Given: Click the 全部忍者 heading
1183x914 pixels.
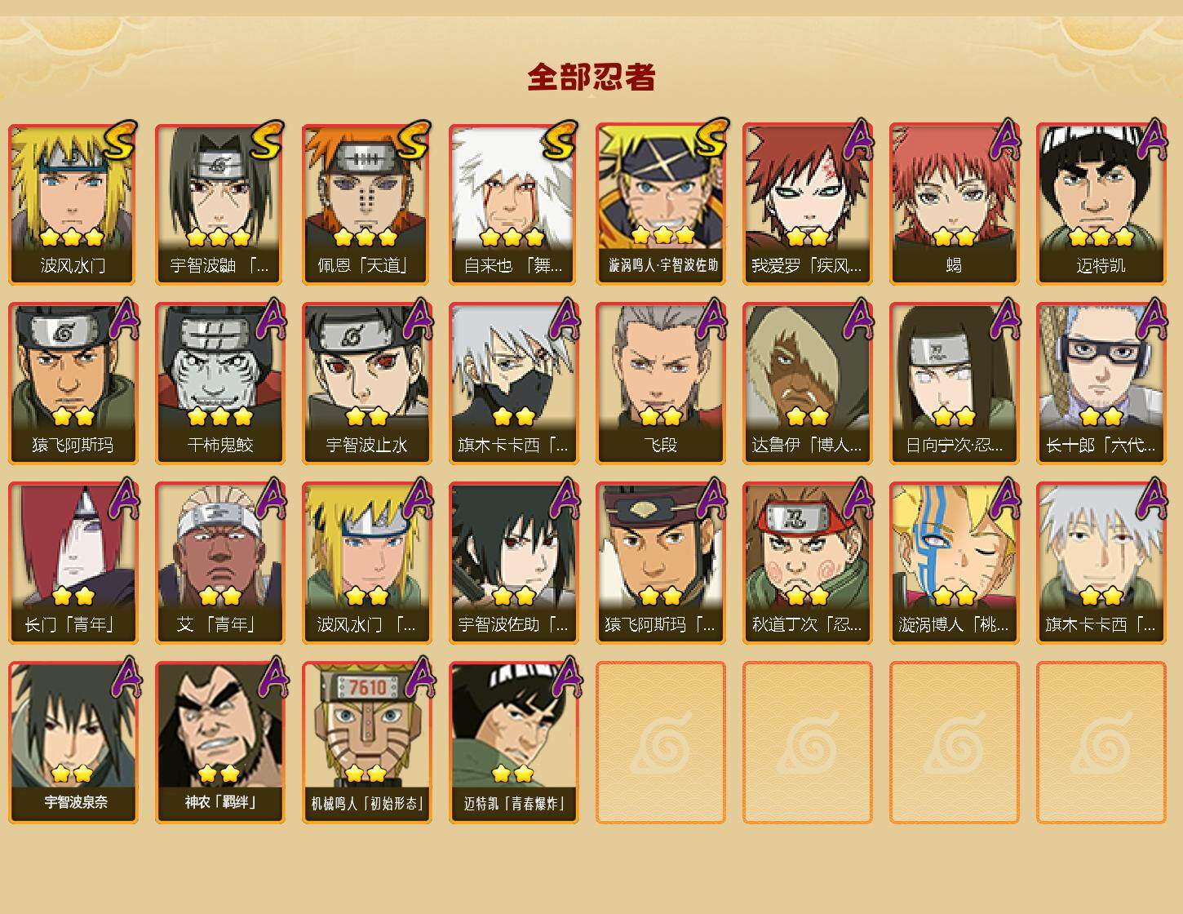Looking at the screenshot, I should pos(591,78).
